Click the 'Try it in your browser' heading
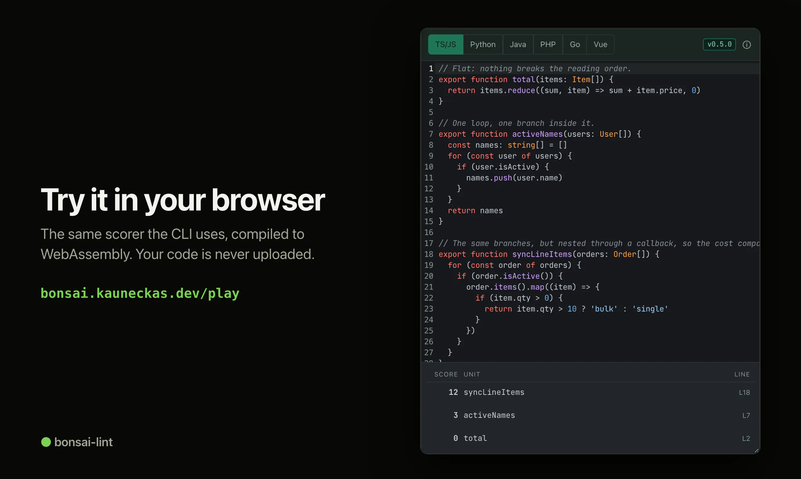 (x=183, y=200)
